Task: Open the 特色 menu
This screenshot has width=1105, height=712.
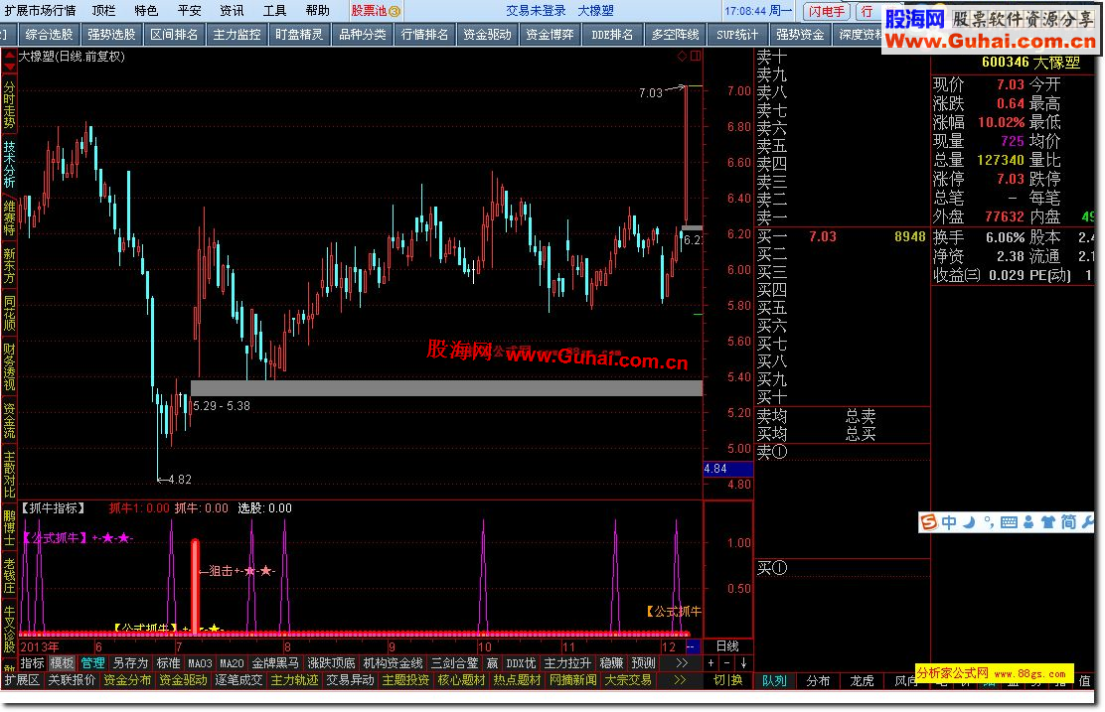Action: click(146, 11)
